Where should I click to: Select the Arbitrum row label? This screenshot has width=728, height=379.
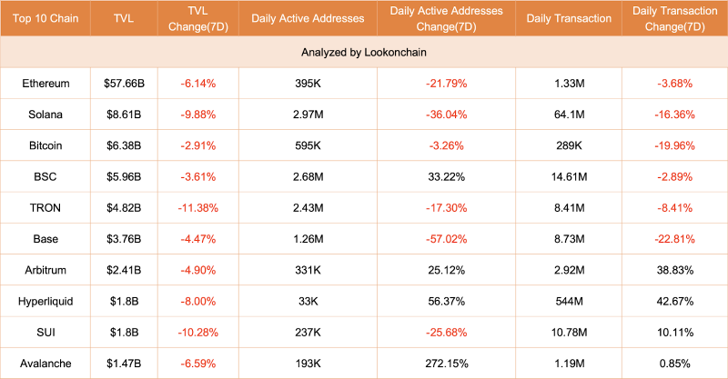[45, 270]
